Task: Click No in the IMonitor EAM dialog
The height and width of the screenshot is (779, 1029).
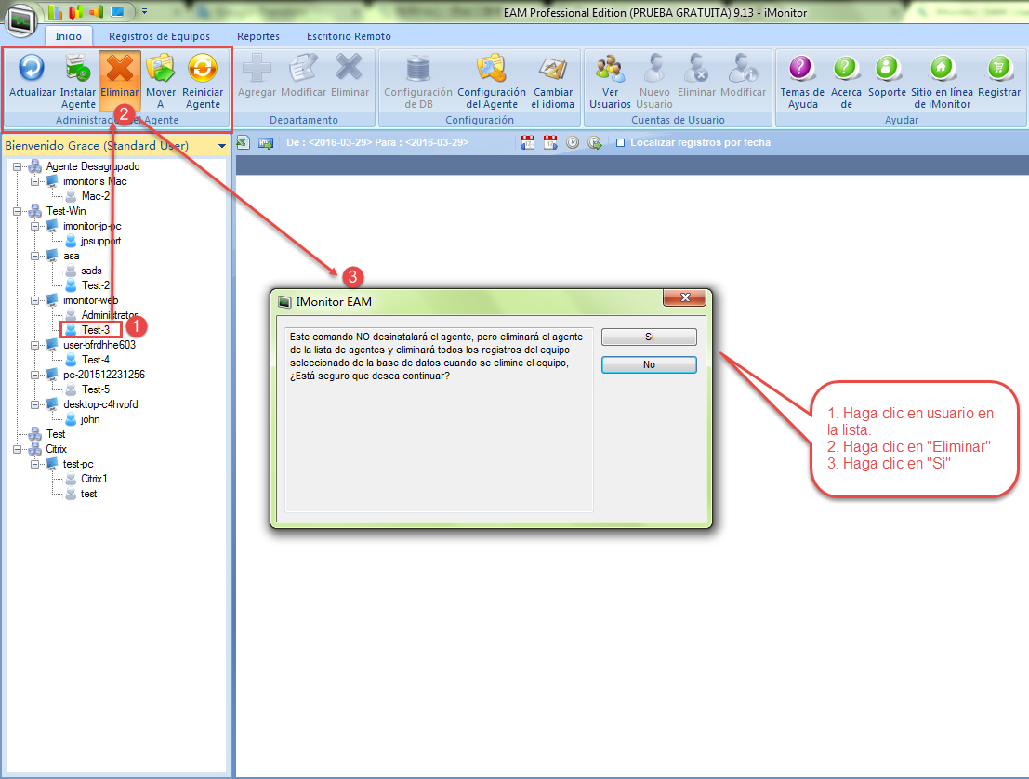Action: pos(649,365)
